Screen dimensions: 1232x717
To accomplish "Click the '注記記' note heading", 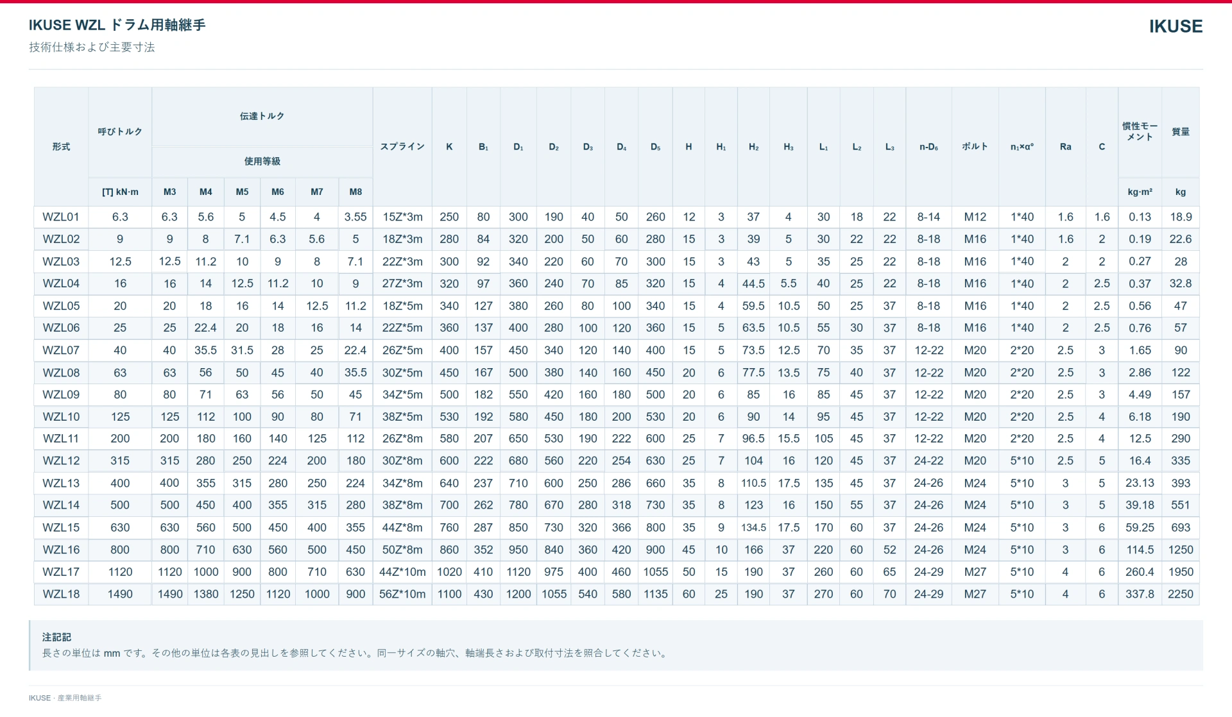I will click(56, 637).
